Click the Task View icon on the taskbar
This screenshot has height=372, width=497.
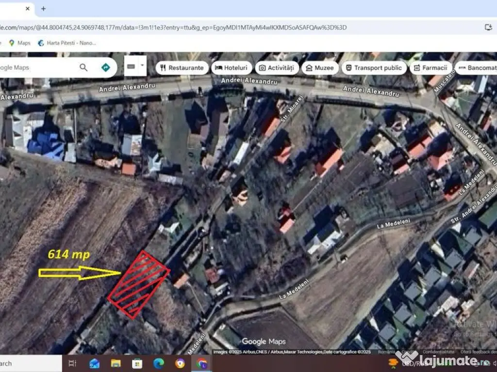(73, 363)
